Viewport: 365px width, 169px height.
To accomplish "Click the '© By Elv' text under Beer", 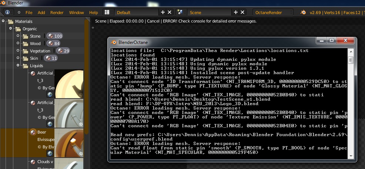I will click(46, 147).
